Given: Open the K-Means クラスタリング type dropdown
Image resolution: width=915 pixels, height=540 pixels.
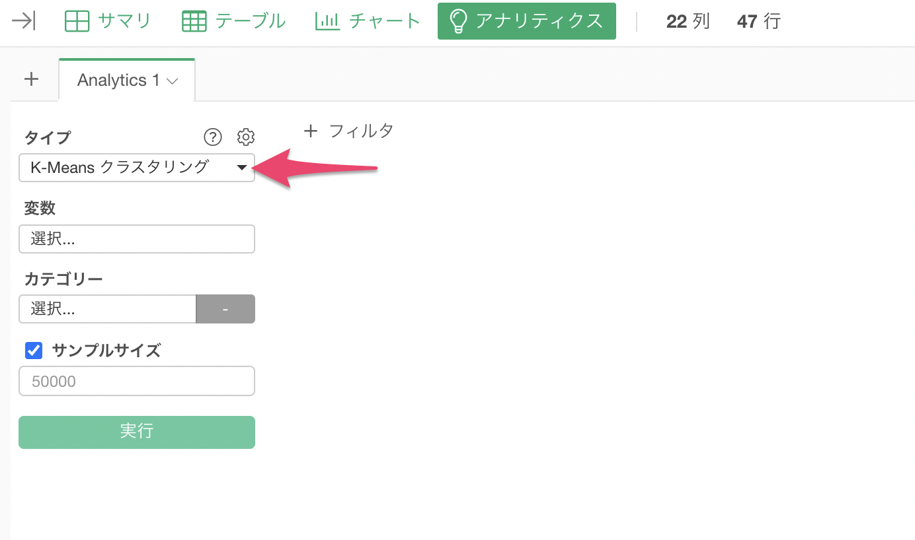Looking at the screenshot, I should pyautogui.click(x=137, y=168).
